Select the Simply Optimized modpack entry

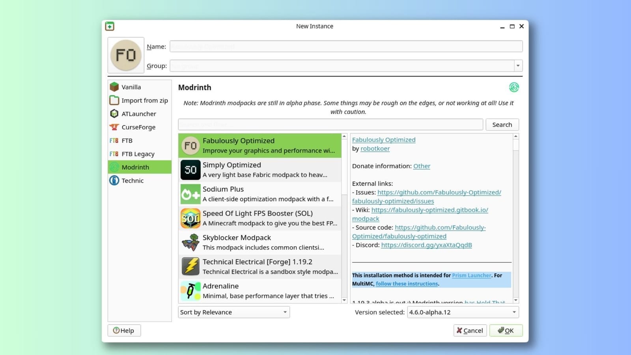coord(260,170)
